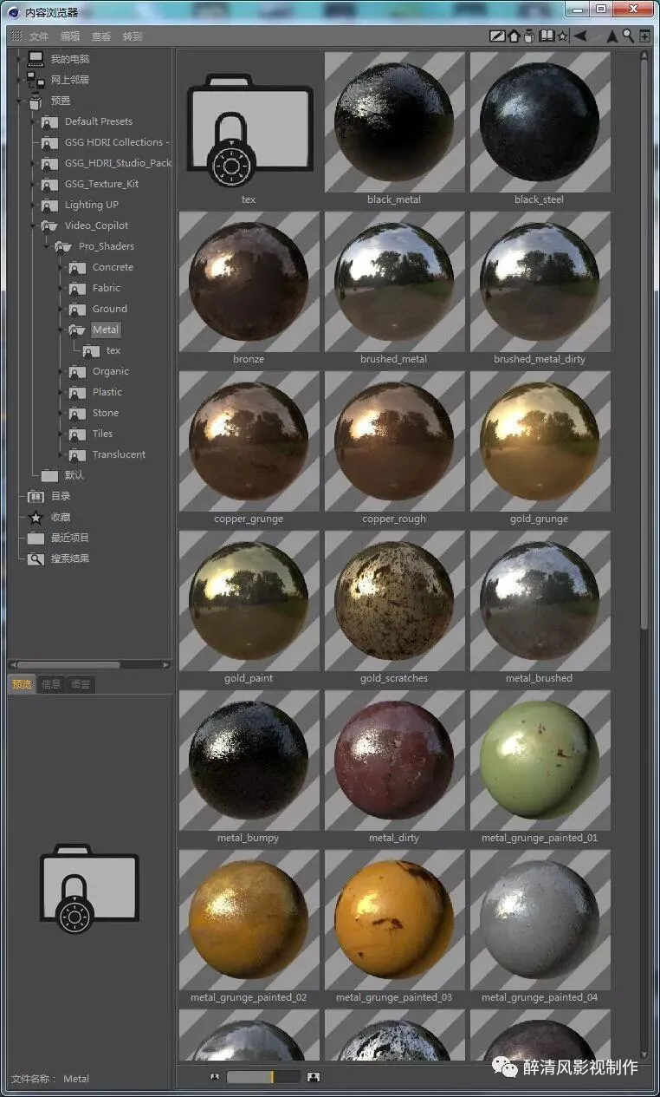Expand the Concrete folder node
The width and height of the screenshot is (660, 1097).
[x=61, y=267]
